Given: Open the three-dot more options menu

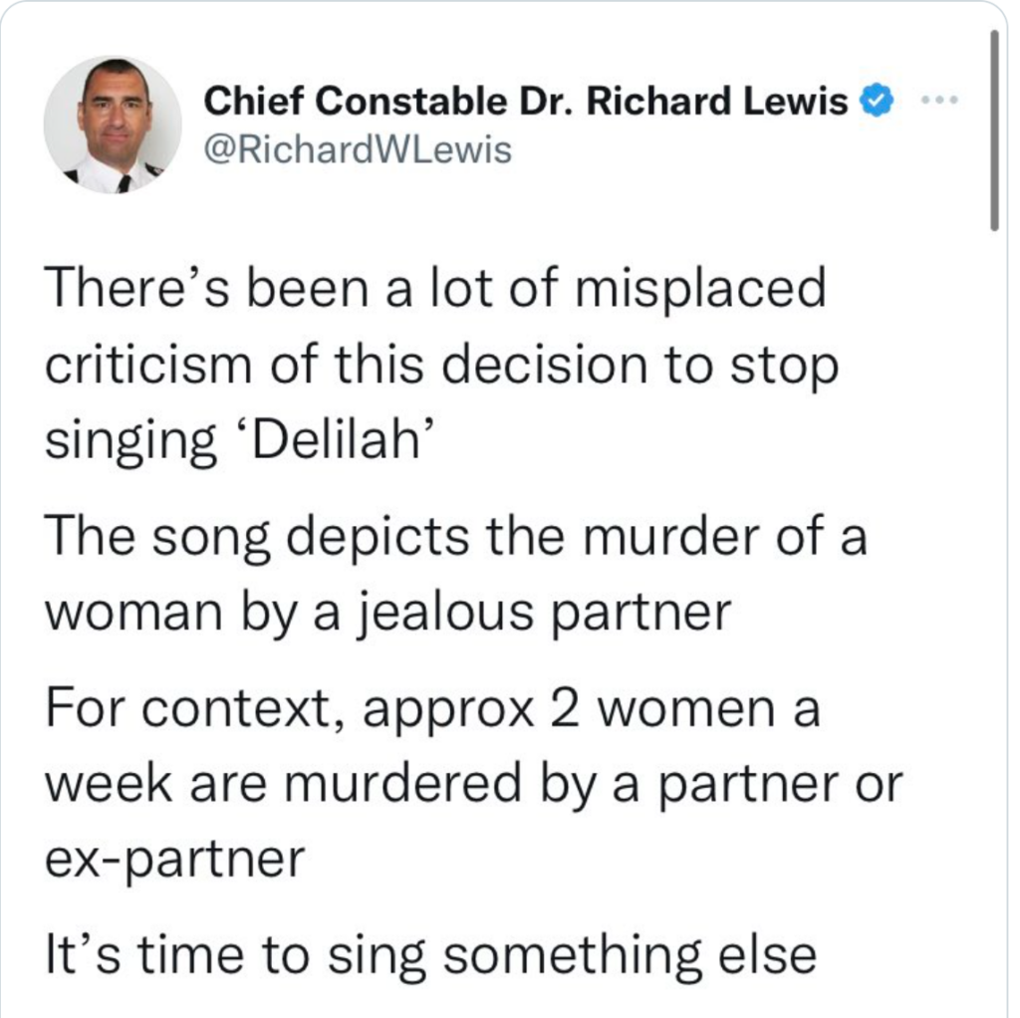Looking at the screenshot, I should 939,102.
